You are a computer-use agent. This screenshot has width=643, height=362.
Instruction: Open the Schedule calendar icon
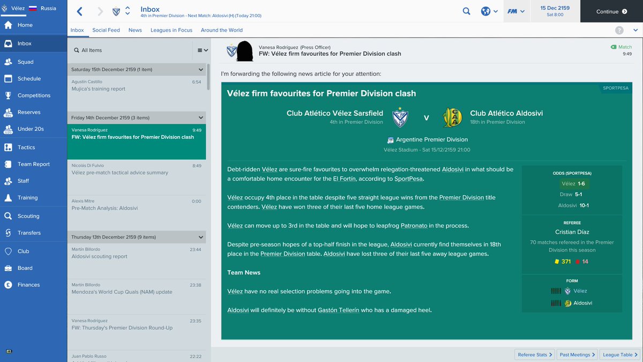coord(8,79)
